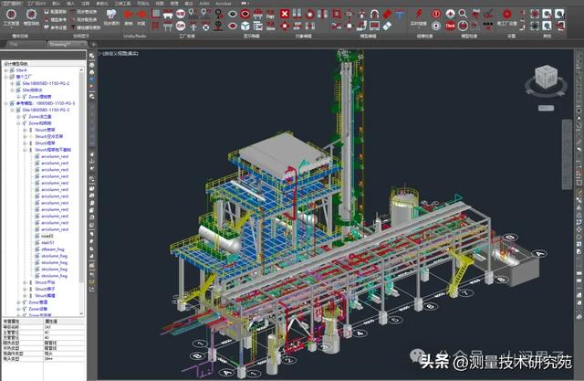584x381 pixels.
Task: Click the Copy icon in the ribbon
Action: click(270, 15)
